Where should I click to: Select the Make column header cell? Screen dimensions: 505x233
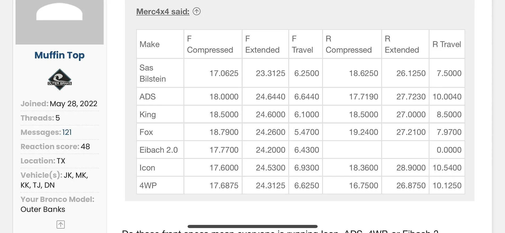click(160, 44)
